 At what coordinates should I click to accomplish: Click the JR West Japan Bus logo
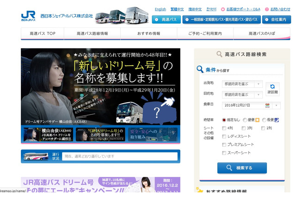[28, 16]
